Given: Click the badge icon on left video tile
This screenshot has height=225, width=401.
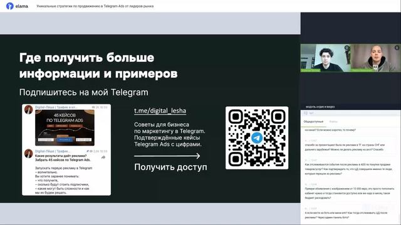Looking at the screenshot, I should pos(346,47).
